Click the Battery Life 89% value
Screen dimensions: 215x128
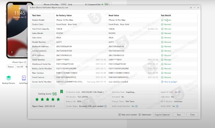click(79, 102)
